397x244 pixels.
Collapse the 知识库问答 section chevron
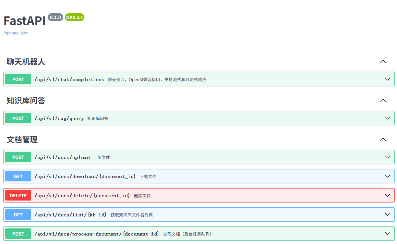point(383,101)
